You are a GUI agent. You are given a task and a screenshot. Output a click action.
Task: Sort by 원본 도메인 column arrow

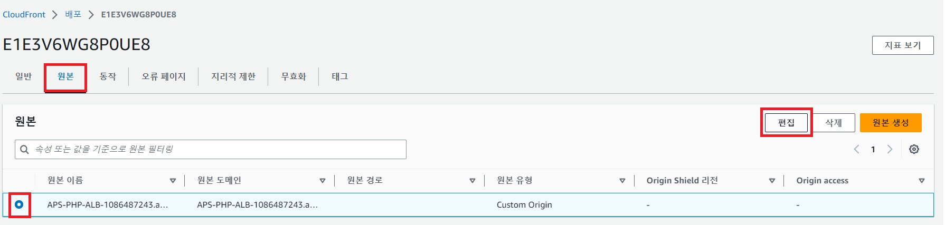click(323, 181)
